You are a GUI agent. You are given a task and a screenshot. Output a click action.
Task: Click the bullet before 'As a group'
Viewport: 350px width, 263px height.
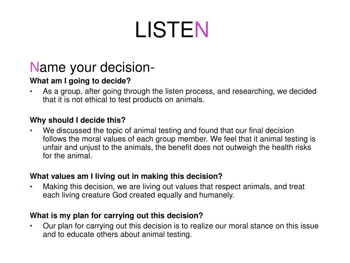(31, 91)
